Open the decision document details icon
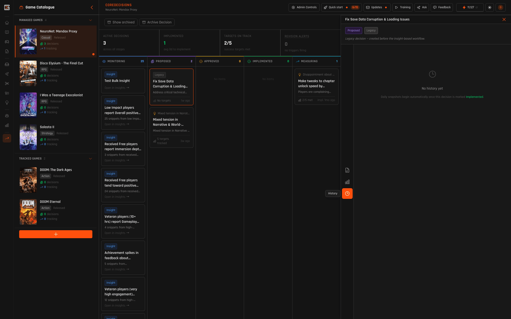 [x=347, y=170]
